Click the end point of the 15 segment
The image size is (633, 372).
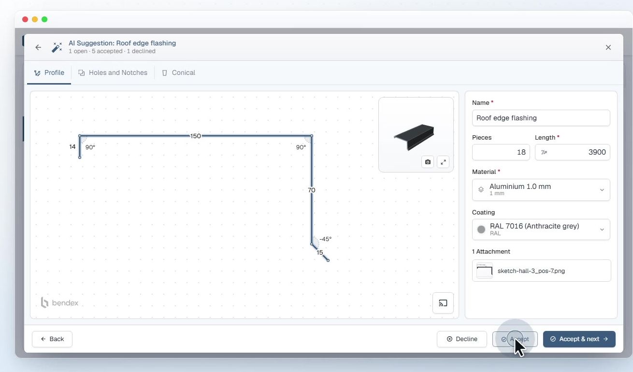click(x=328, y=260)
